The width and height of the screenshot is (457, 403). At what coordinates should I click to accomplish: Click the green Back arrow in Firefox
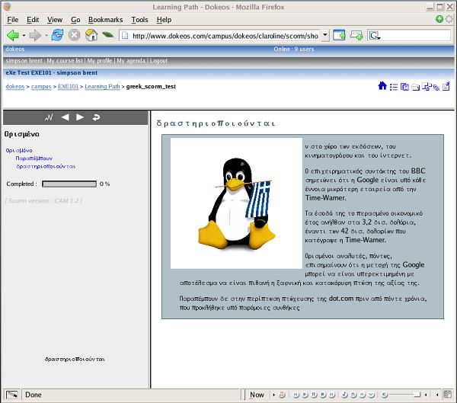(x=12, y=36)
